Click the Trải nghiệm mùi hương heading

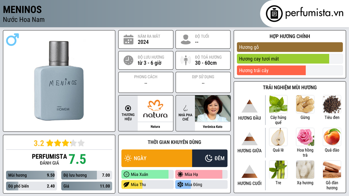(x=290, y=87)
